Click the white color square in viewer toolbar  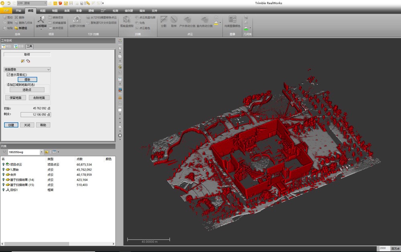(120, 110)
